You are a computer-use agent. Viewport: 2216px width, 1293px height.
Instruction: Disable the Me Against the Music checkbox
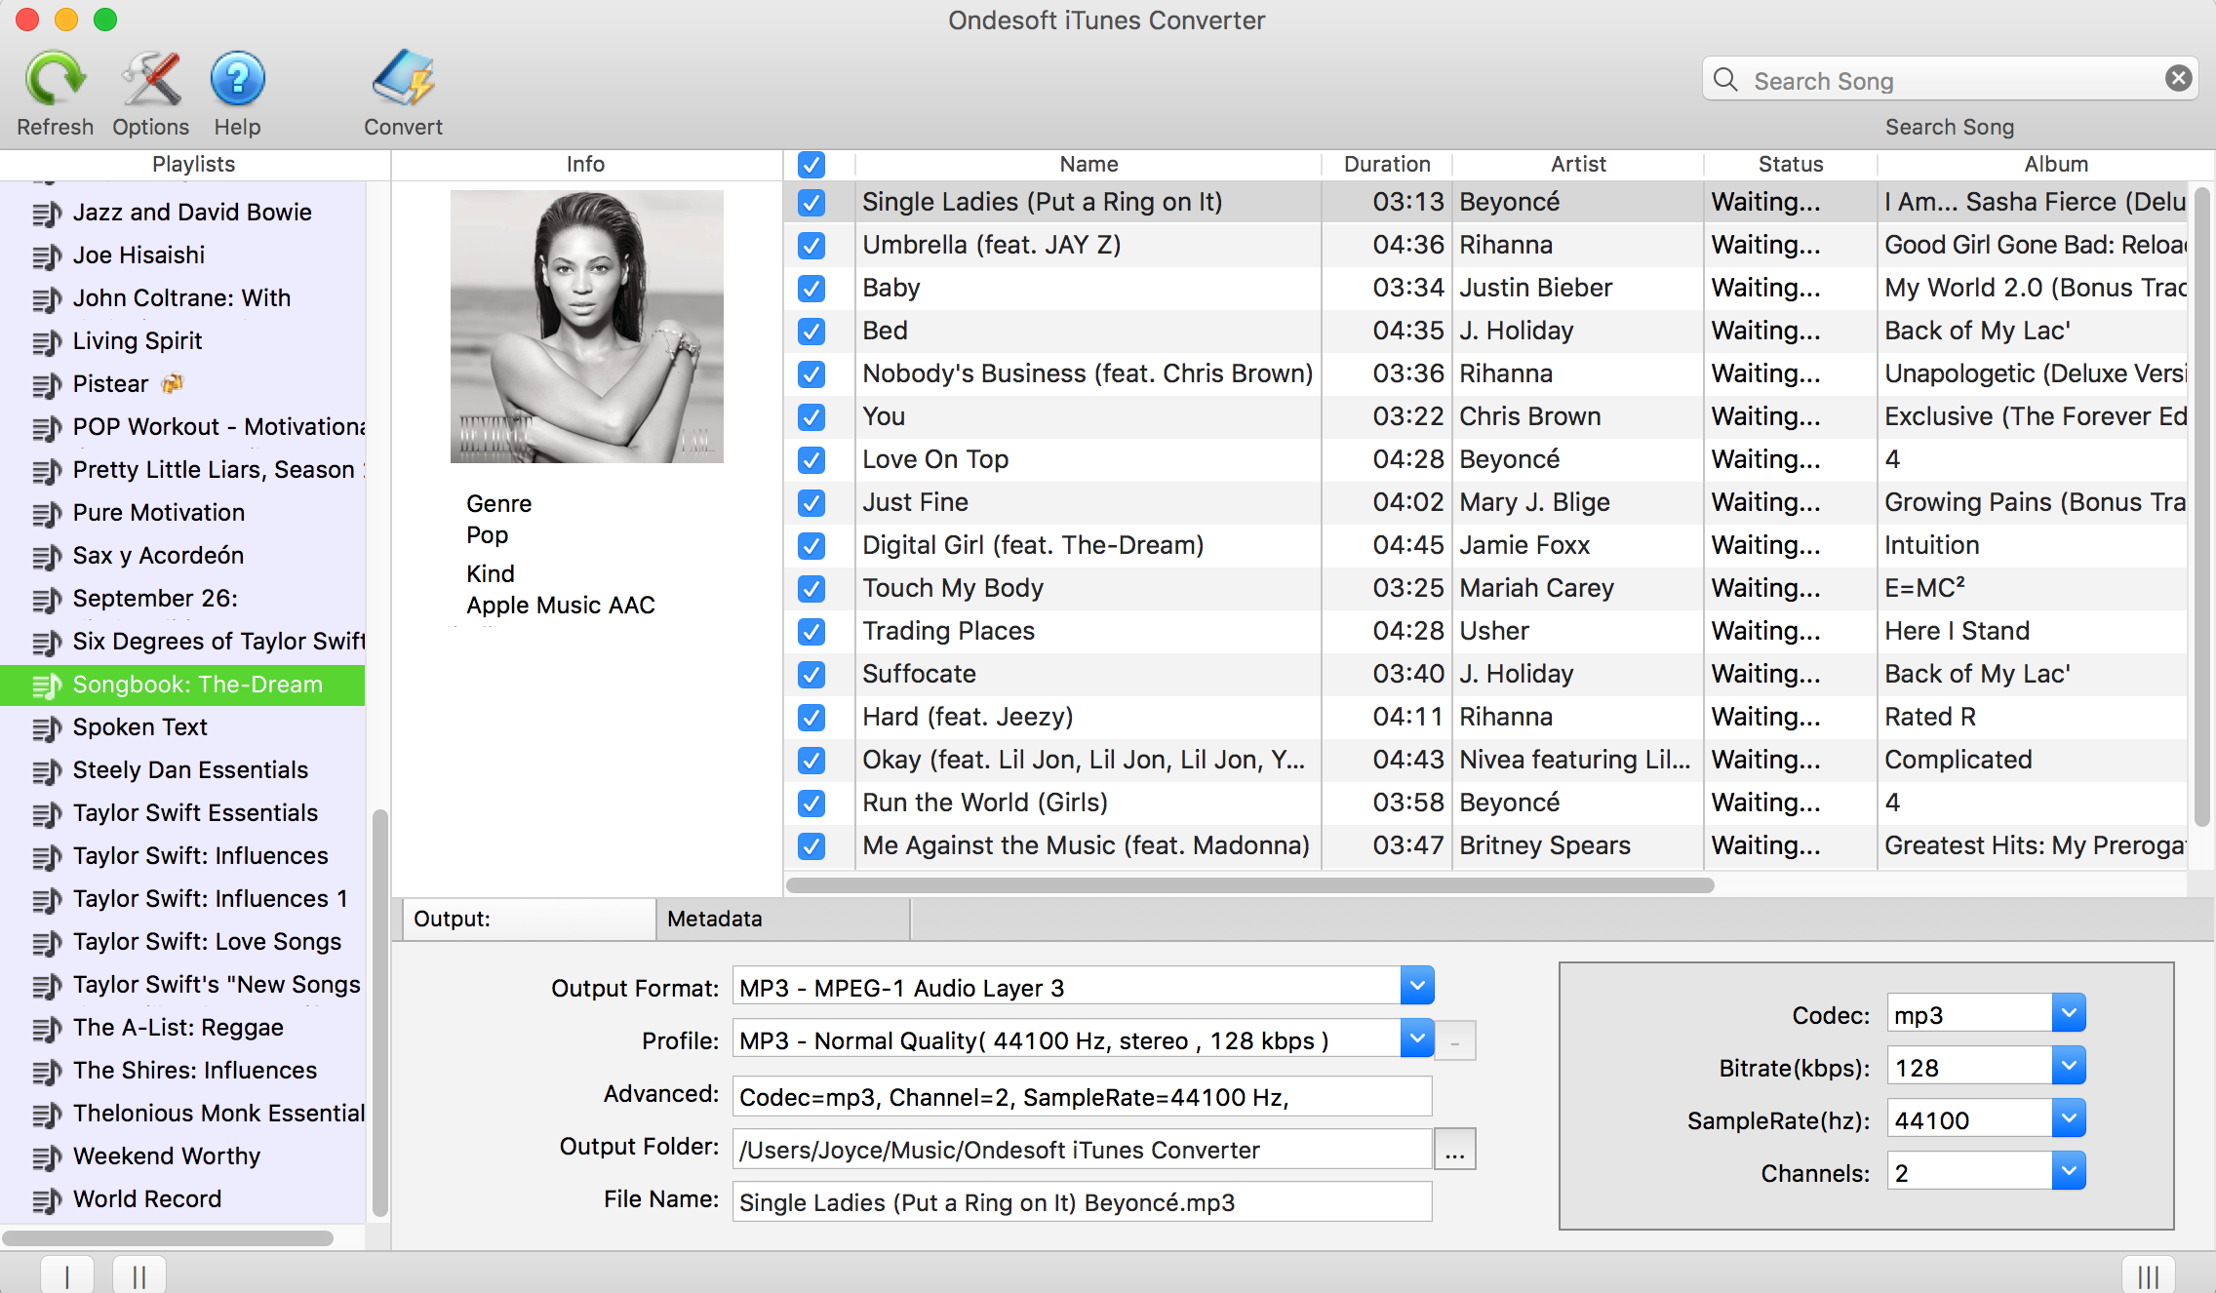(811, 843)
